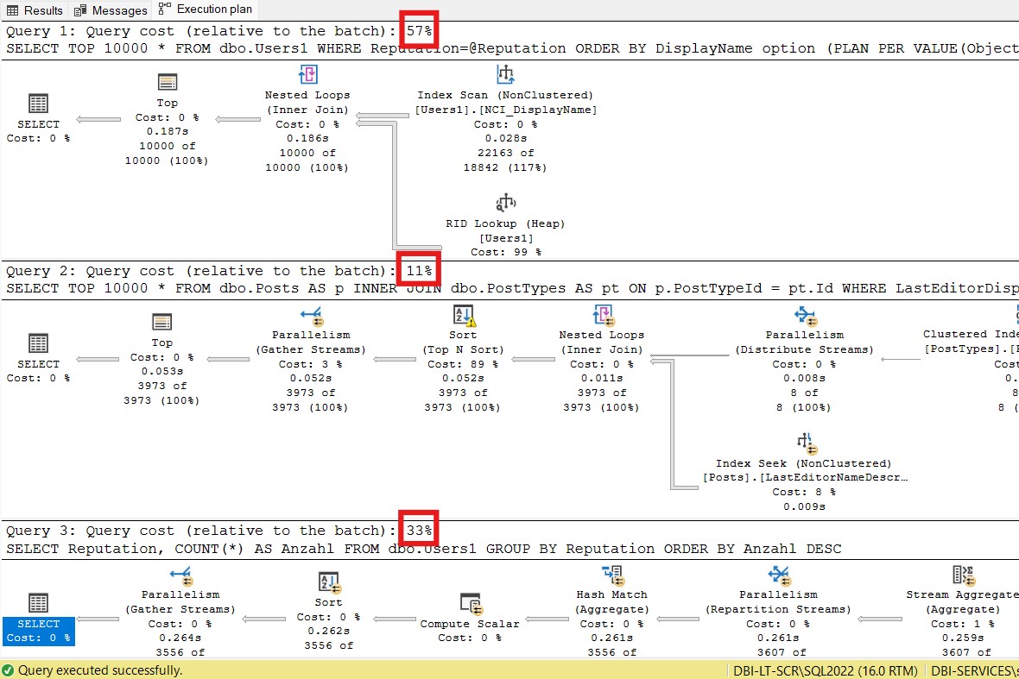The height and width of the screenshot is (679, 1019).
Task: Click the Query 2 Gather Streams icon
Action: (x=311, y=315)
